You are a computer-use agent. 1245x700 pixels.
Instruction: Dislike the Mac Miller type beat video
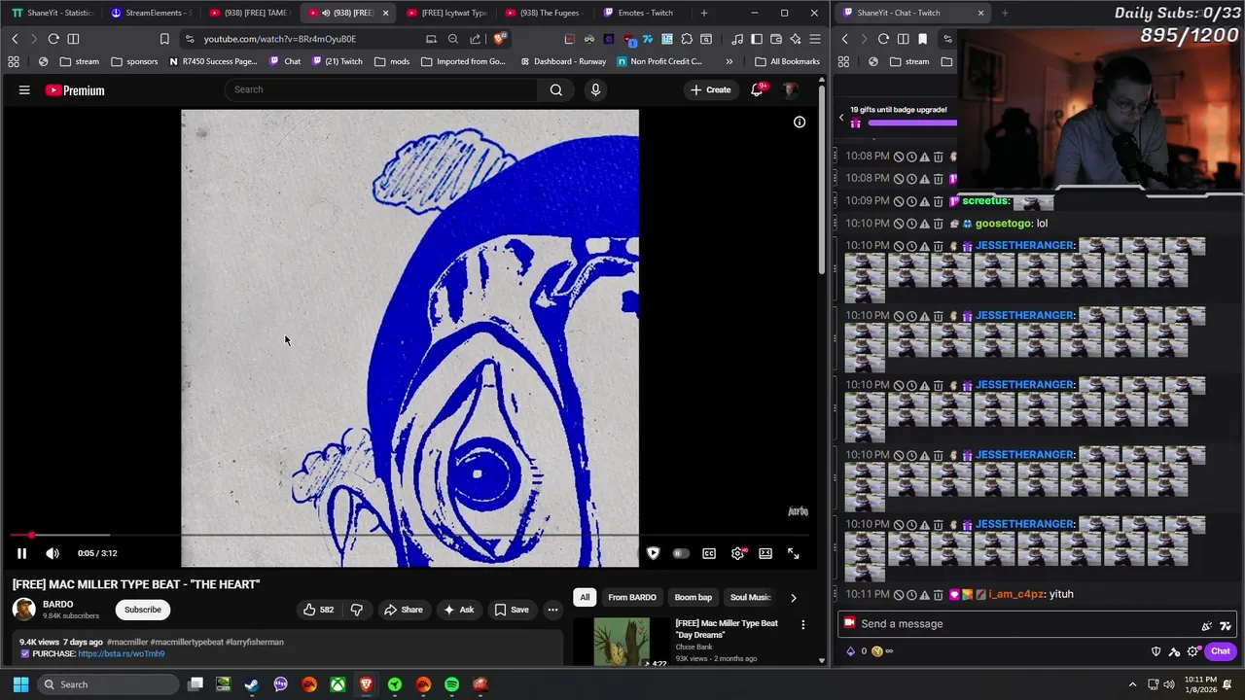coord(356,610)
